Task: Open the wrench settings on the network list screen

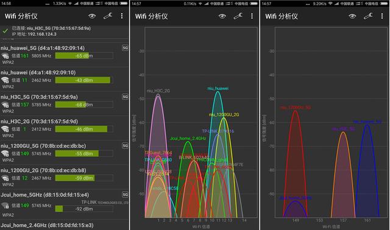Action: [x=108, y=16]
